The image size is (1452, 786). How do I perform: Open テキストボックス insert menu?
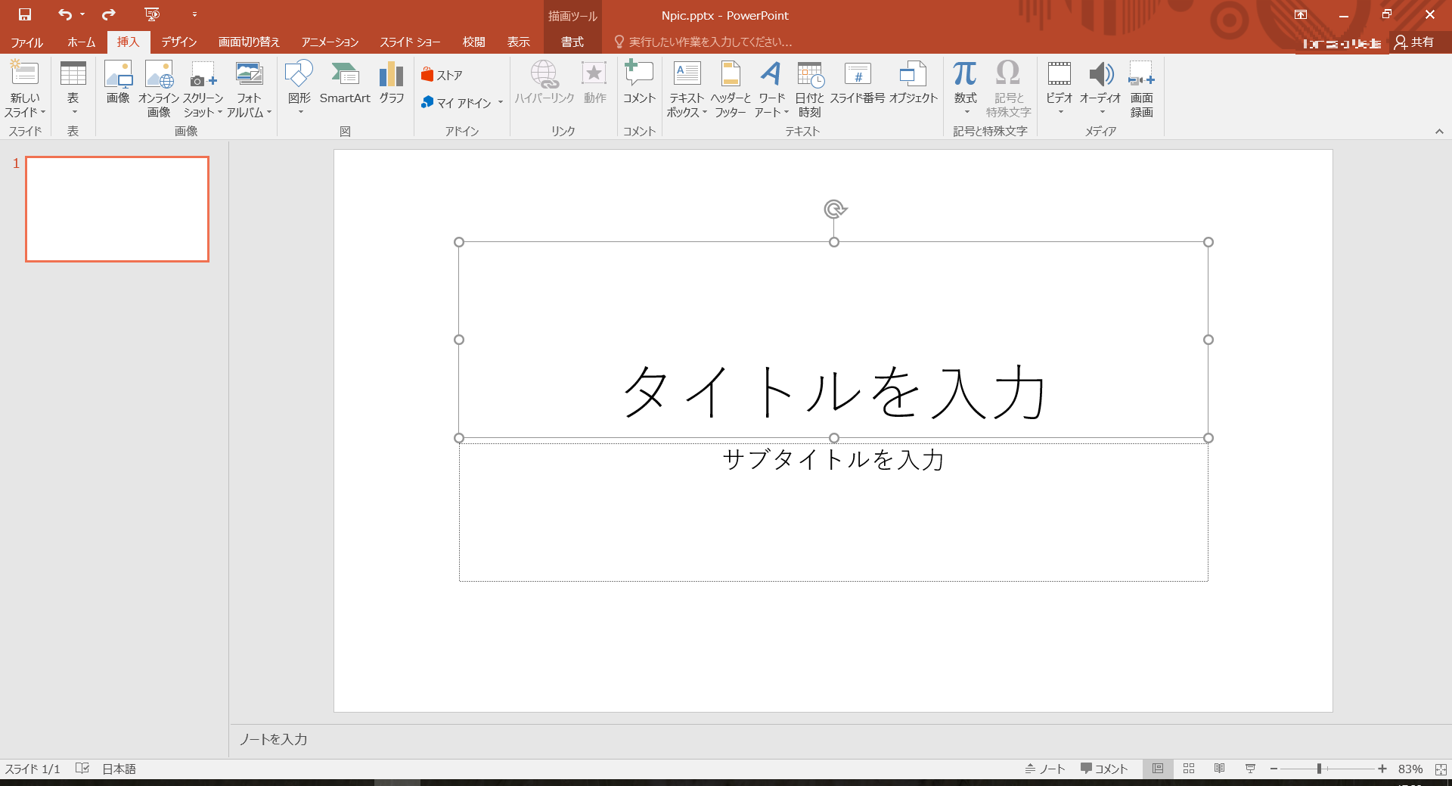[687, 89]
